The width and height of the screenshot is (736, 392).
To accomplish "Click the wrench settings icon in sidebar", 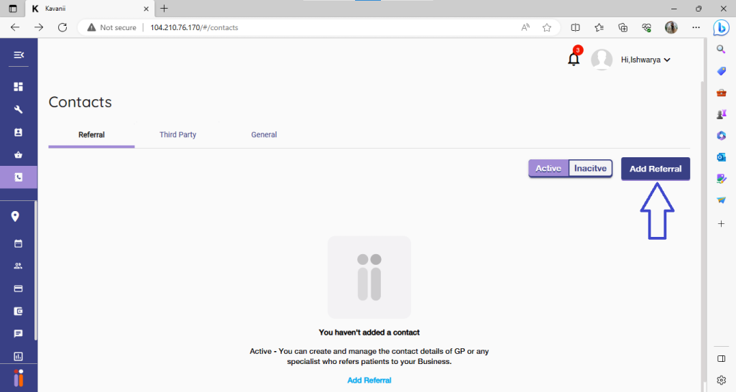I will 19,110.
